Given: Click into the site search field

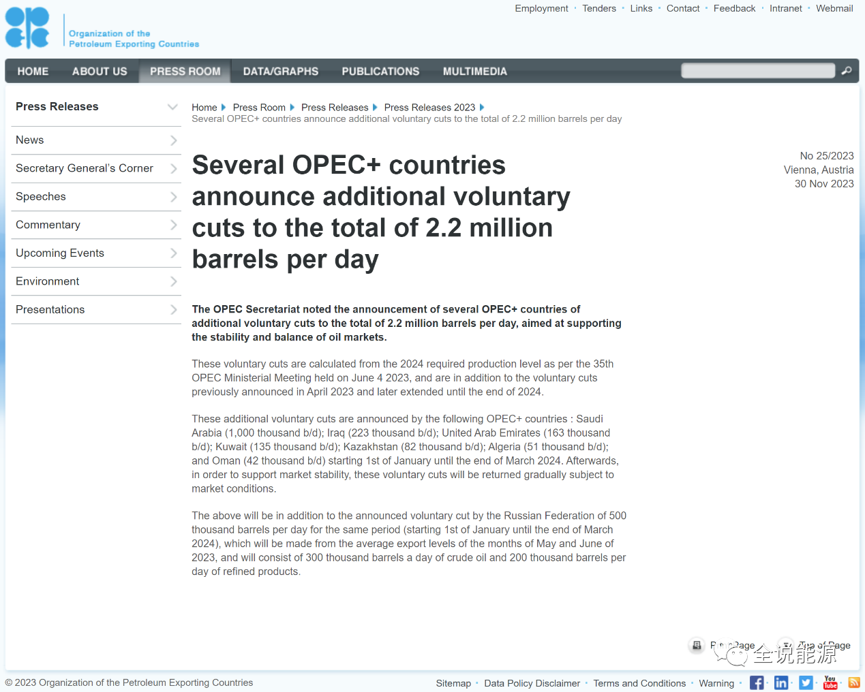Looking at the screenshot, I should pyautogui.click(x=757, y=71).
